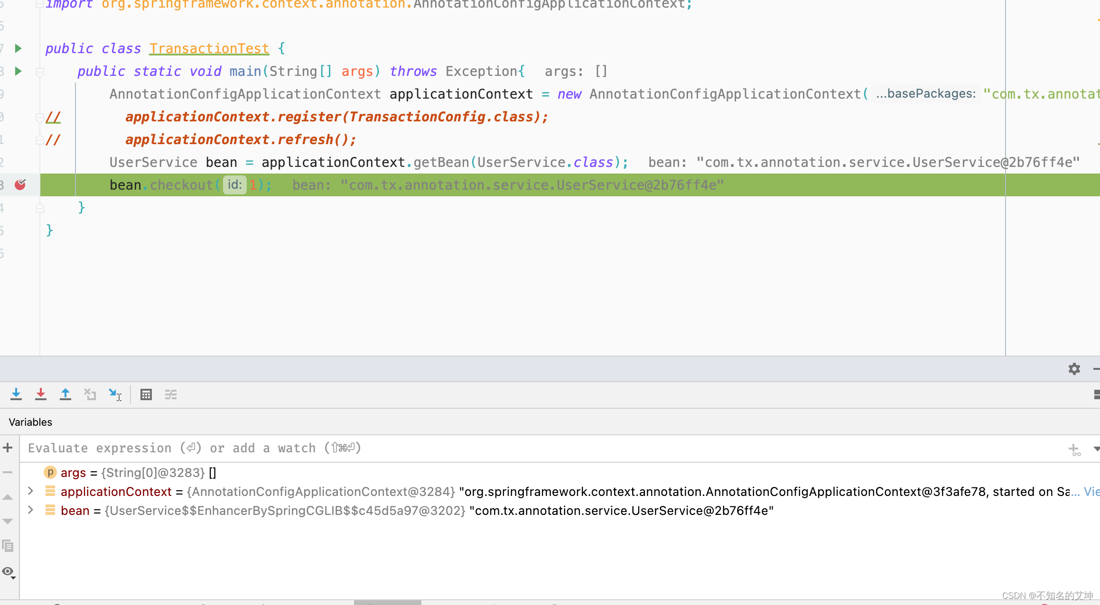1100x605 pixels.
Task: Click the UserService@2b76ff4e value in Variables
Action: tap(622, 511)
